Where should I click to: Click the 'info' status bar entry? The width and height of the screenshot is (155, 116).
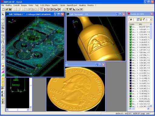click(148, 114)
